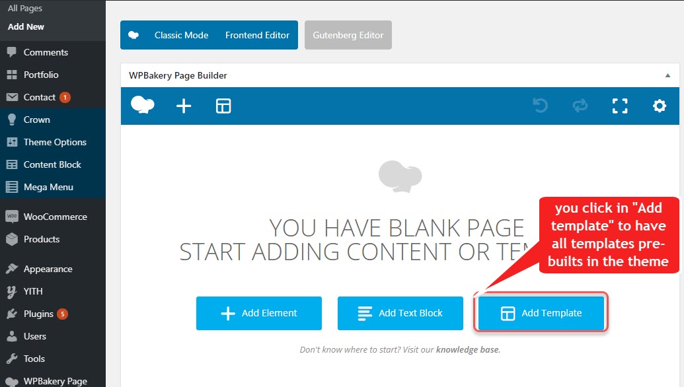This screenshot has height=387, width=684.
Task: Open page settings gear icon
Action: [x=659, y=106]
